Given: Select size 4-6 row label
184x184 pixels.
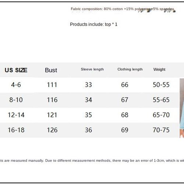Looking at the screenshot, I should pyautogui.click(x=16, y=85).
